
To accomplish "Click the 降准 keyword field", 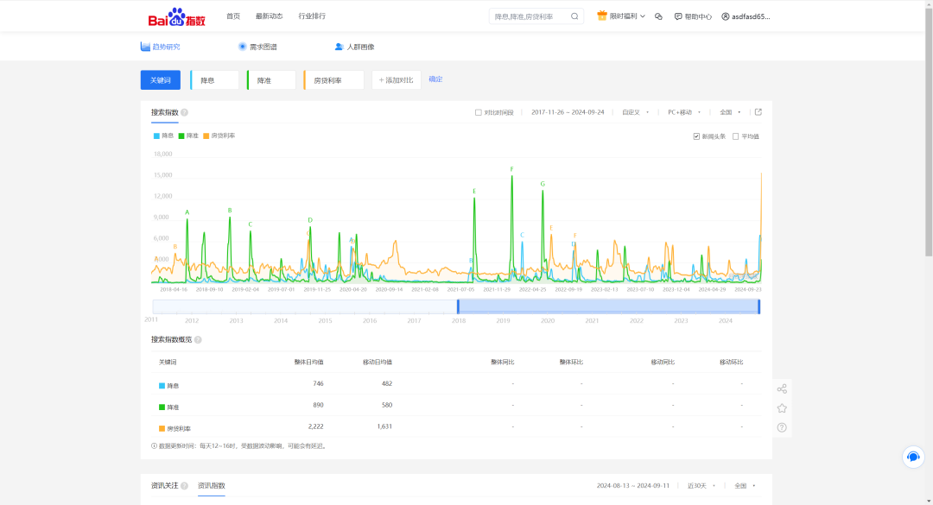I will point(271,79).
